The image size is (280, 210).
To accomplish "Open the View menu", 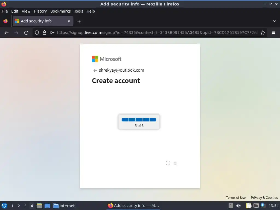I will [26, 11].
